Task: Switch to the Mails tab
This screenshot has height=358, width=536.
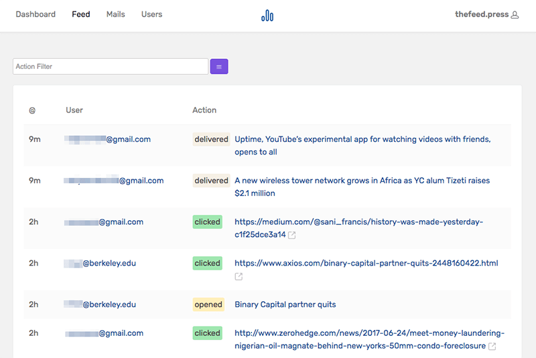Action: tap(115, 14)
